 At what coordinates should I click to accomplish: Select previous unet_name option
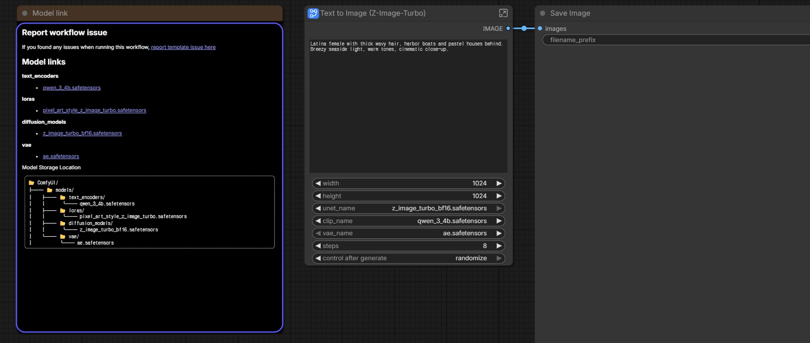[x=318, y=208]
